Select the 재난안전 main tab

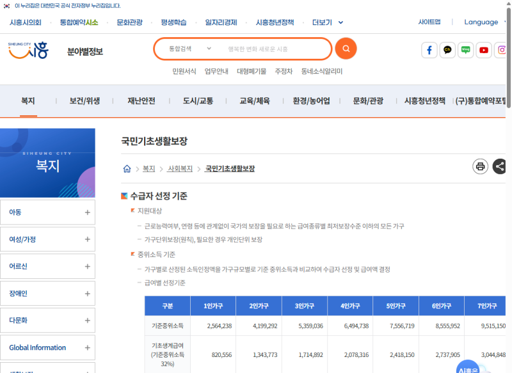(141, 101)
